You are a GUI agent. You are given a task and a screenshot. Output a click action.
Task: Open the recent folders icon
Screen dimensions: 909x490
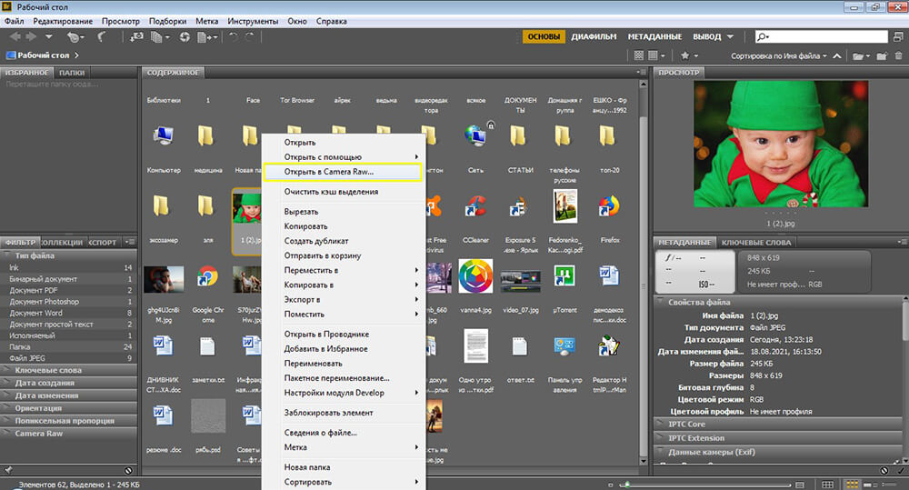862,56
